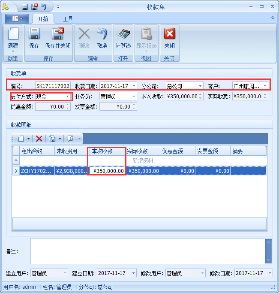The height and width of the screenshot is (293, 279).
Task: Switch to the 开始 ribbon tab
Action: pyautogui.click(x=43, y=19)
